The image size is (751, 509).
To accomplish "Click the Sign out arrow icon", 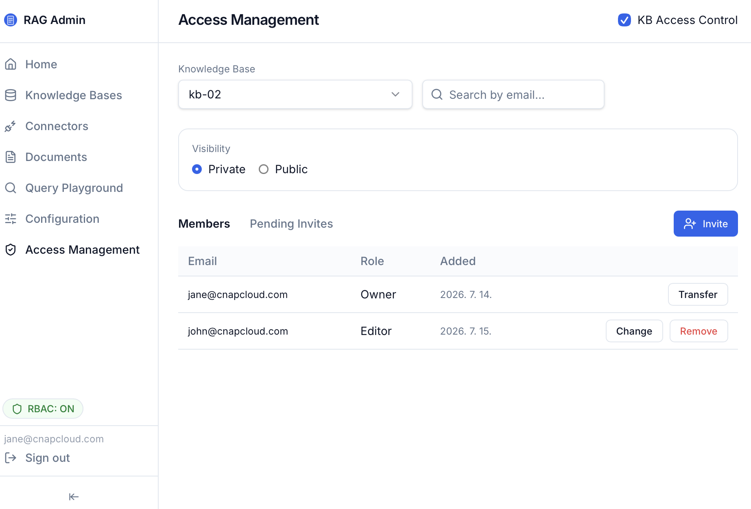I will click(x=11, y=458).
